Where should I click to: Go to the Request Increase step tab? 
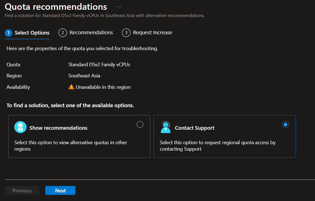pos(152,33)
